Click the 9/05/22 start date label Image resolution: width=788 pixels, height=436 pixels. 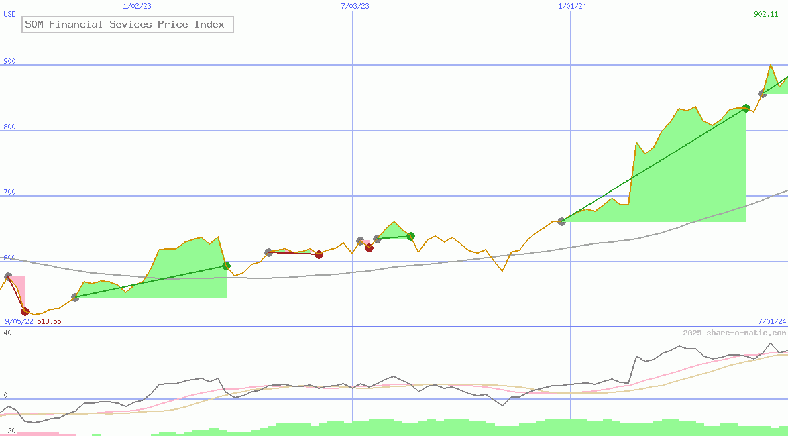[x=19, y=321]
